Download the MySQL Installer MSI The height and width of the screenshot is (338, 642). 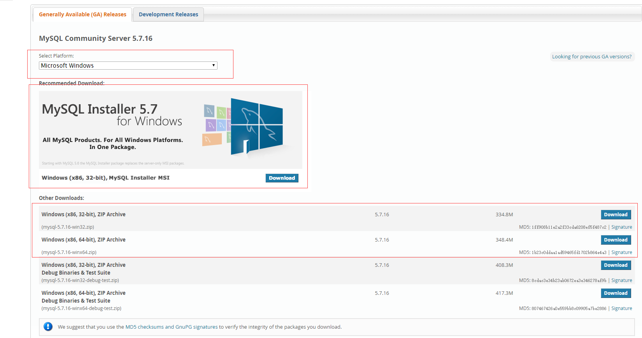(x=282, y=178)
